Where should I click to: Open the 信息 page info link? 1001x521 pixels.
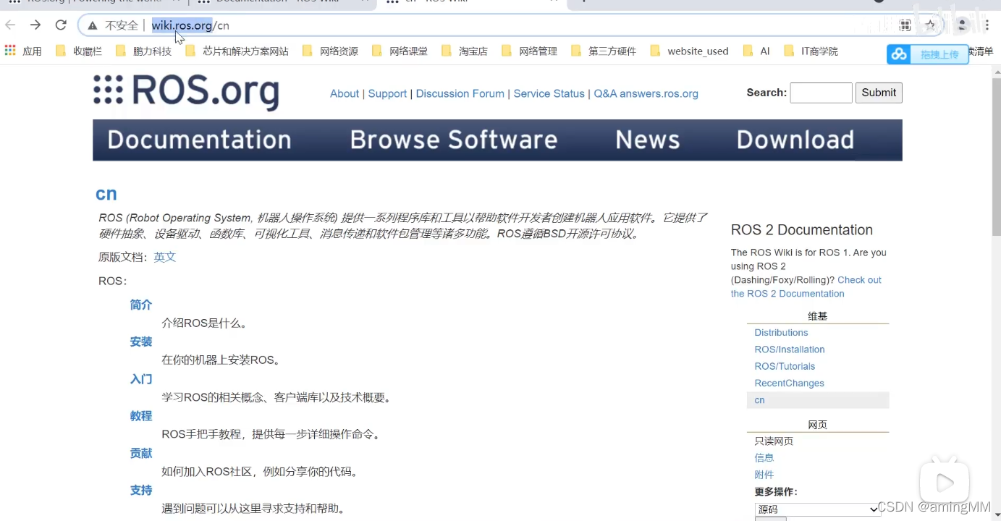tap(764, 458)
